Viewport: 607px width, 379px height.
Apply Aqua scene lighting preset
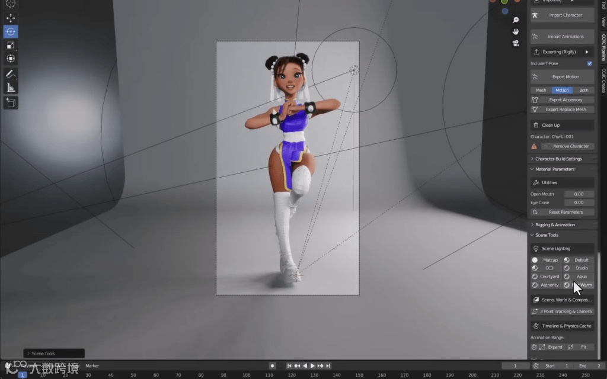[579, 277]
